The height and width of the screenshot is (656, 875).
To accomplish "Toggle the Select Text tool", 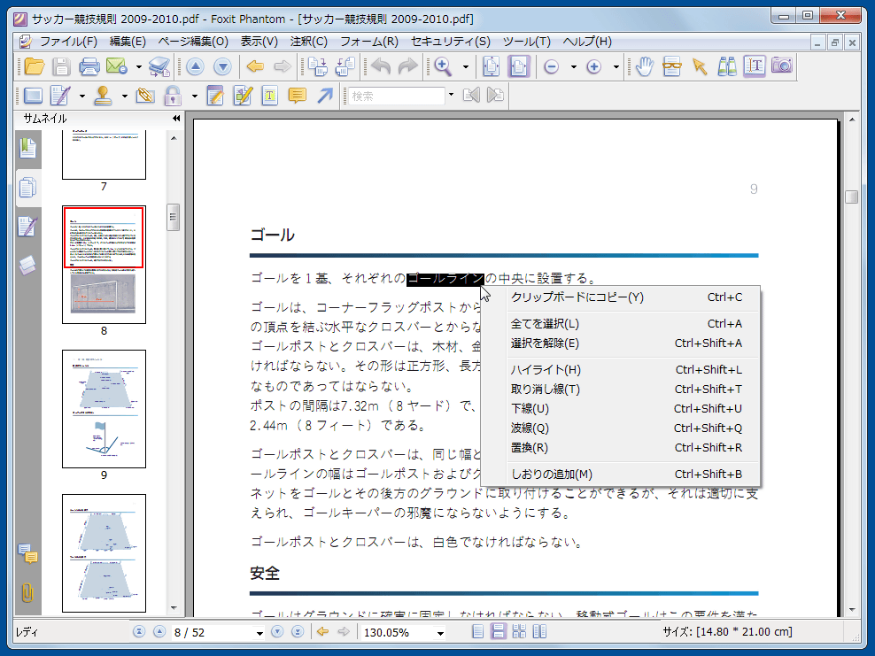I will click(755, 67).
